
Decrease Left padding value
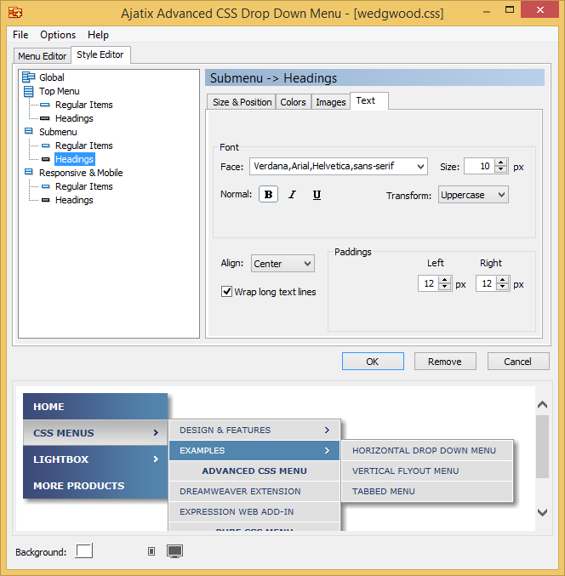point(445,287)
